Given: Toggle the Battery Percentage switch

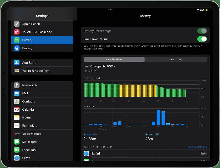Looking at the screenshot, I should (x=202, y=31).
